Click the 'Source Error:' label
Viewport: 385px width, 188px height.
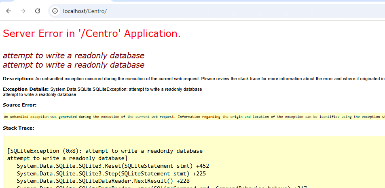pos(19,105)
